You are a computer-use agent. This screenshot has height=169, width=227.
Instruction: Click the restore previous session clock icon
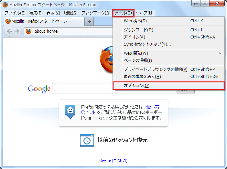click(87, 140)
